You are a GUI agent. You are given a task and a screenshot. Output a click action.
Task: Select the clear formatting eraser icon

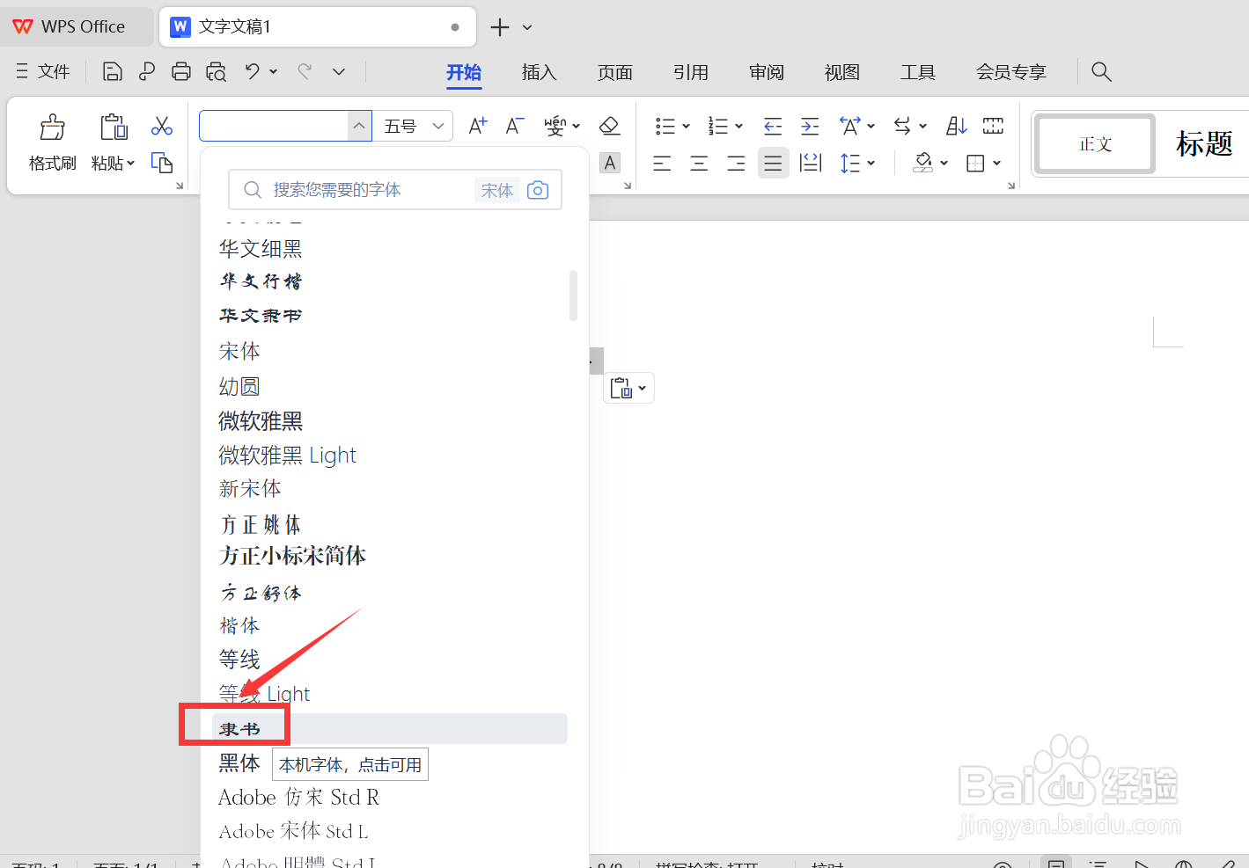pyautogui.click(x=610, y=126)
